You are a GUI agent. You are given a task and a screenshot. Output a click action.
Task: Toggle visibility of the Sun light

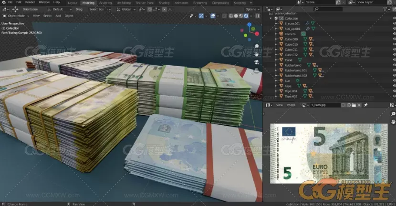click(394, 80)
